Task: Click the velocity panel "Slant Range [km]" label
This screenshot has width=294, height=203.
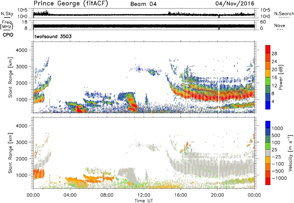Action: (10, 153)
